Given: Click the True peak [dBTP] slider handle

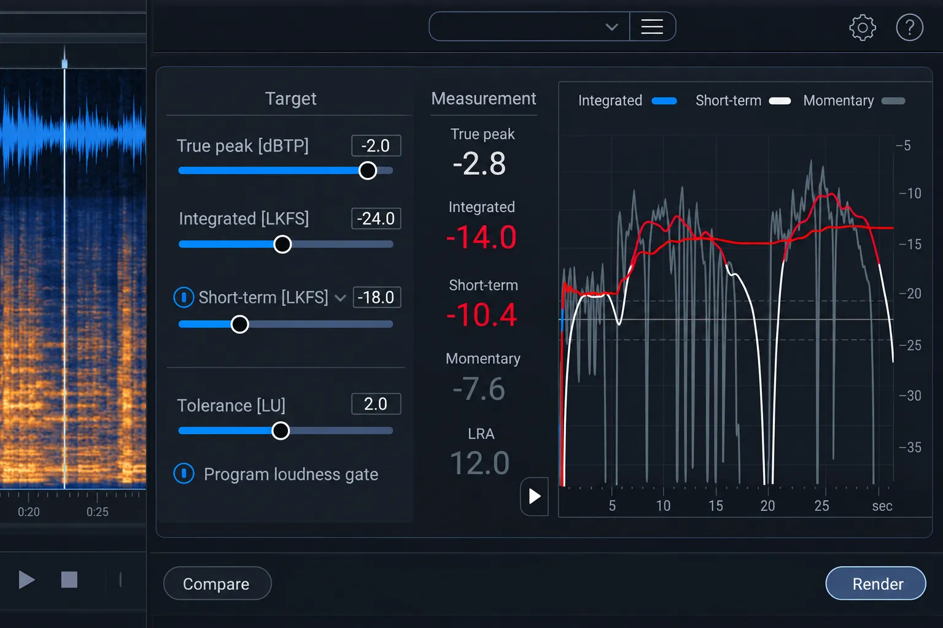Looking at the screenshot, I should click(x=368, y=170).
